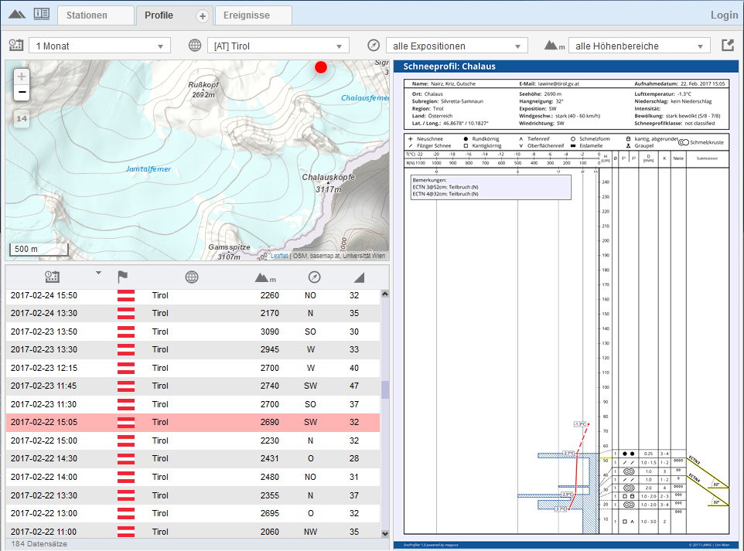
Task: Select profile row 2017-02-23 13:50
Action: pyautogui.click(x=193, y=332)
